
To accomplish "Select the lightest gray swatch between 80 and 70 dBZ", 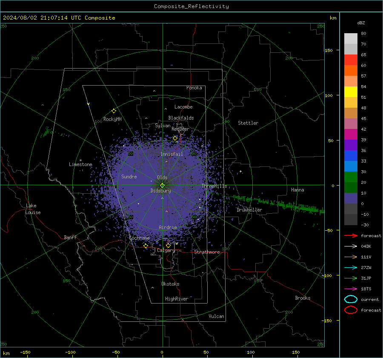I will pyautogui.click(x=351, y=39).
